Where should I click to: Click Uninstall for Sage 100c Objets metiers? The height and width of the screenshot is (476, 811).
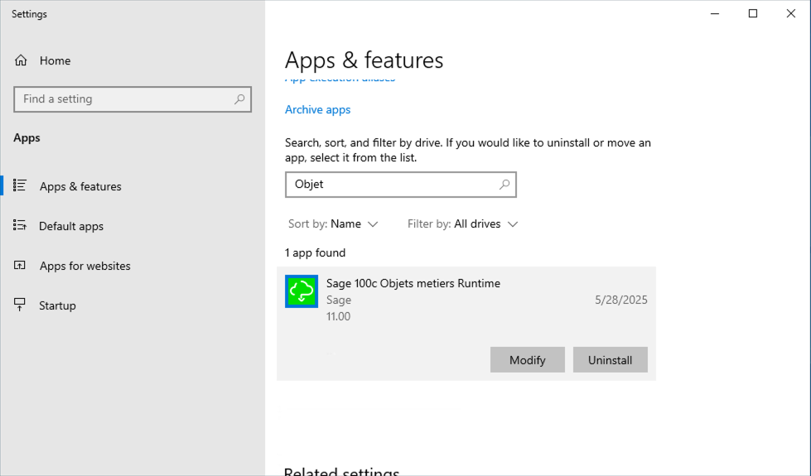coord(610,360)
